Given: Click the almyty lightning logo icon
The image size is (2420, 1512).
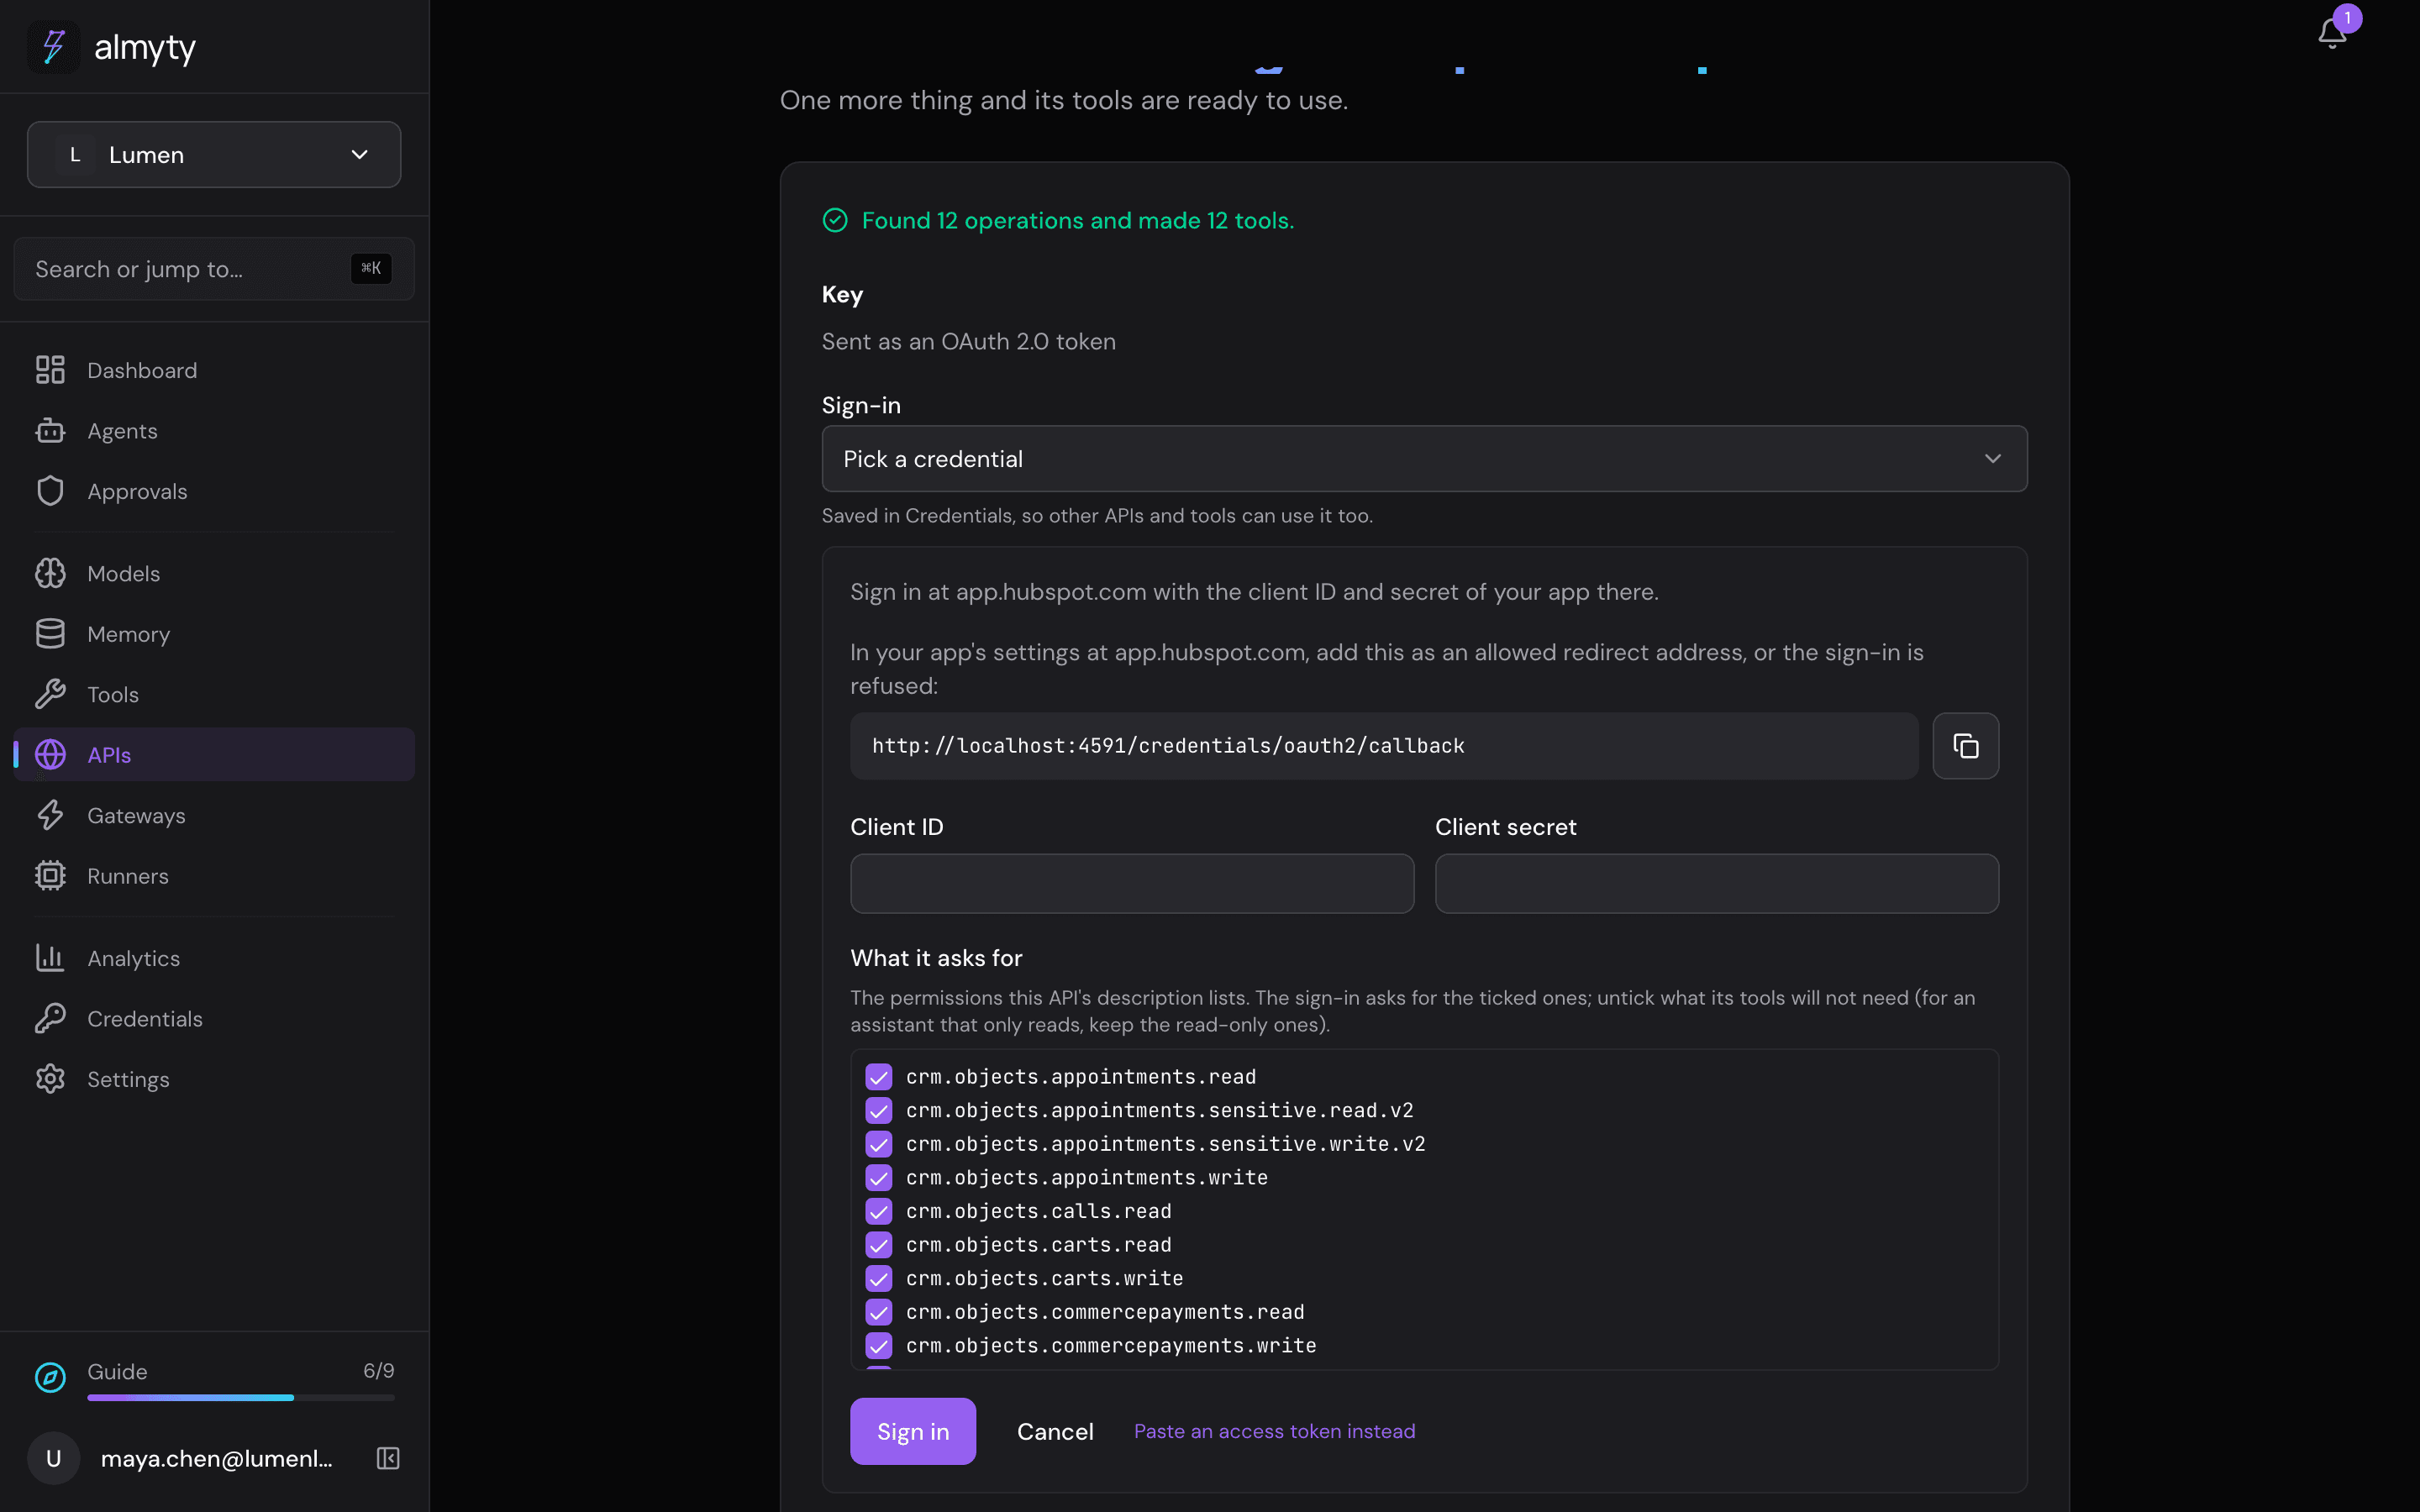Looking at the screenshot, I should [54, 47].
